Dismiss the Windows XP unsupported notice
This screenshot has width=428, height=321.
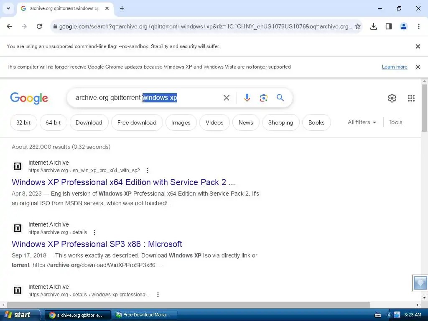click(x=418, y=67)
